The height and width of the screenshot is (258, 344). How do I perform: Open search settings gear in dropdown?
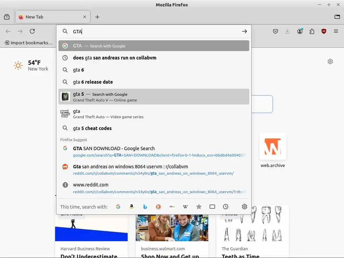click(245, 207)
